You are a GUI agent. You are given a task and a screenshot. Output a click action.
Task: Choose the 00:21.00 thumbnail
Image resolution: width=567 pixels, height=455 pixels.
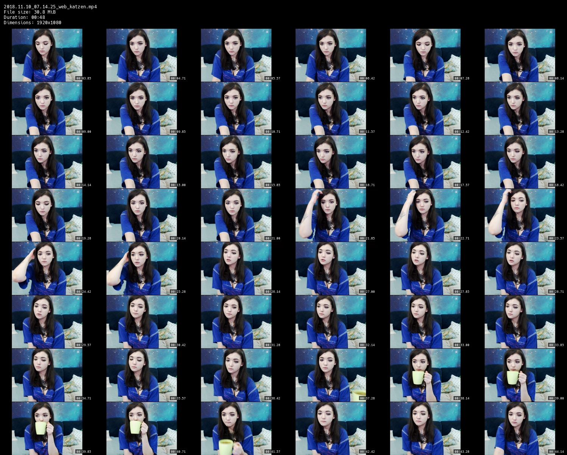[236, 215]
